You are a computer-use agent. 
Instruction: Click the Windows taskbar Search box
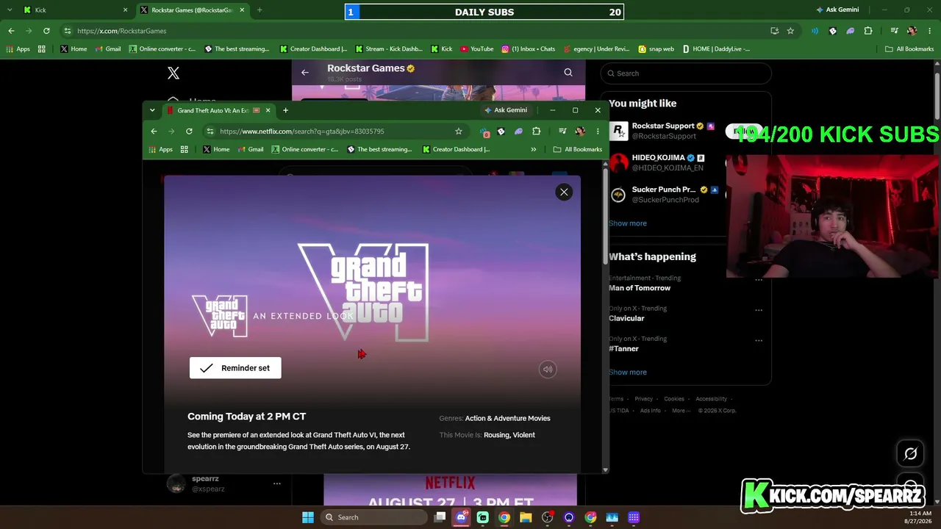click(x=373, y=517)
